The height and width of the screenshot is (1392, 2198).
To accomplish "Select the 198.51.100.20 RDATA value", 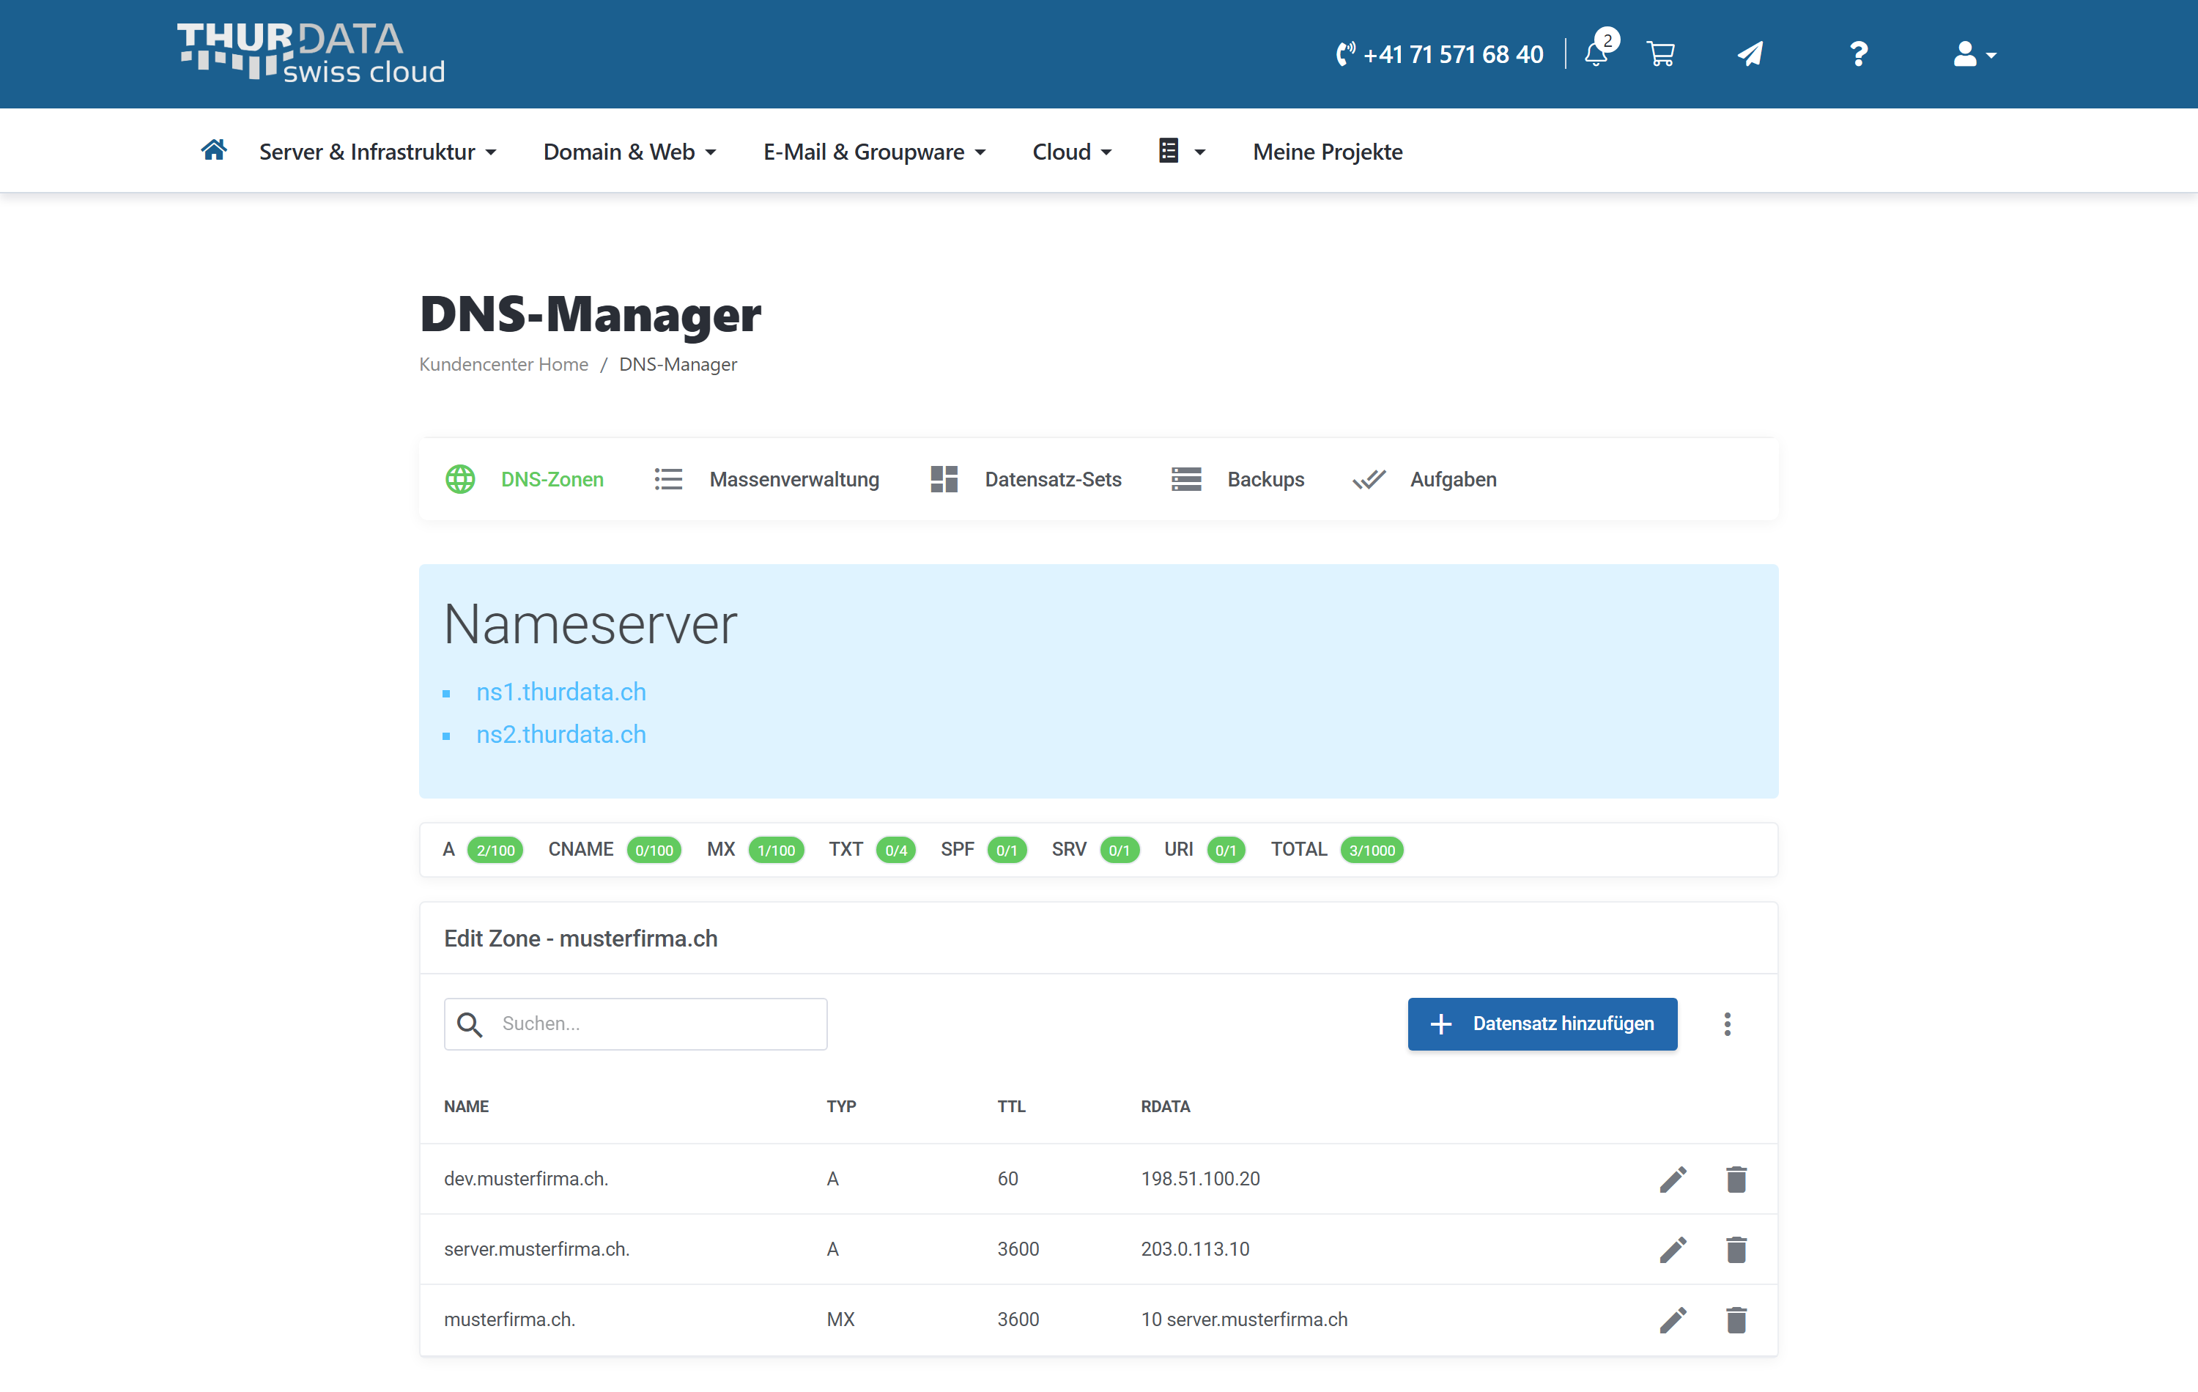I will coord(1199,1178).
